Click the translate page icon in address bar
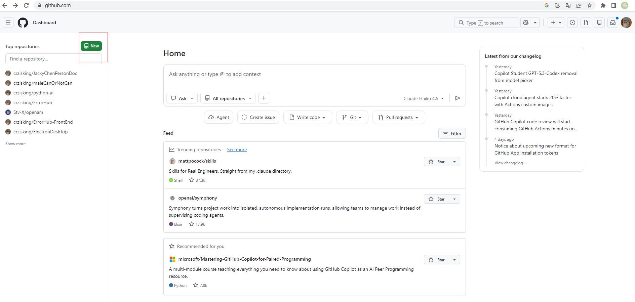This screenshot has height=302, width=635. coord(568,5)
